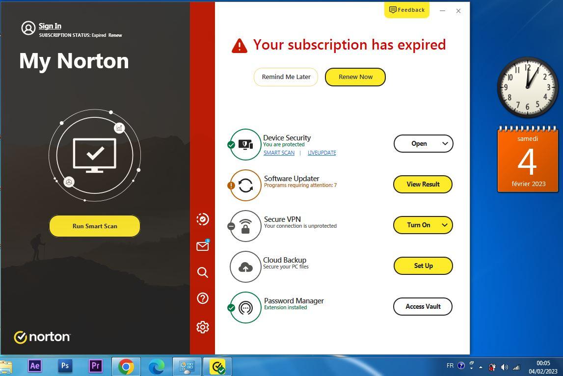Click "Your connection is unprotected" text
The height and width of the screenshot is (376, 563).
(300, 226)
